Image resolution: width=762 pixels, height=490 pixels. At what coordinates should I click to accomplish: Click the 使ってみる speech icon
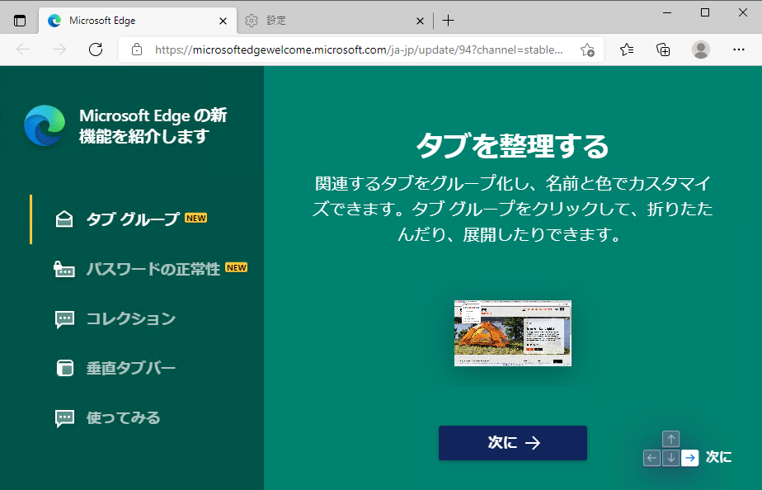click(x=64, y=418)
